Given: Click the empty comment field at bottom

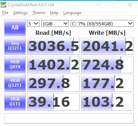Looking at the screenshot, I should (69, 118).
